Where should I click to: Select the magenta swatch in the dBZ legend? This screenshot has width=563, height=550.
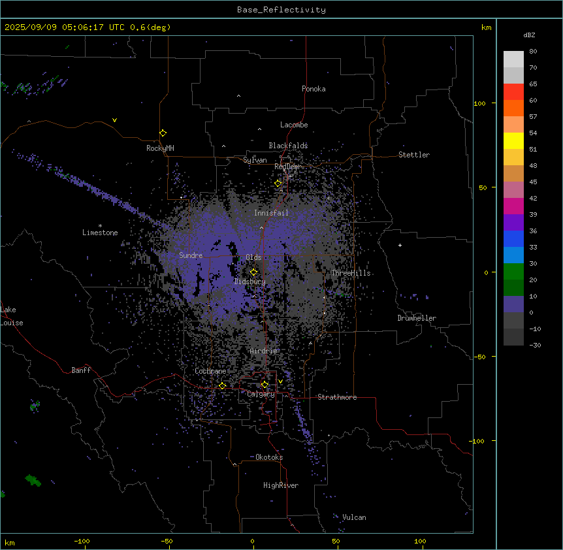pos(513,206)
